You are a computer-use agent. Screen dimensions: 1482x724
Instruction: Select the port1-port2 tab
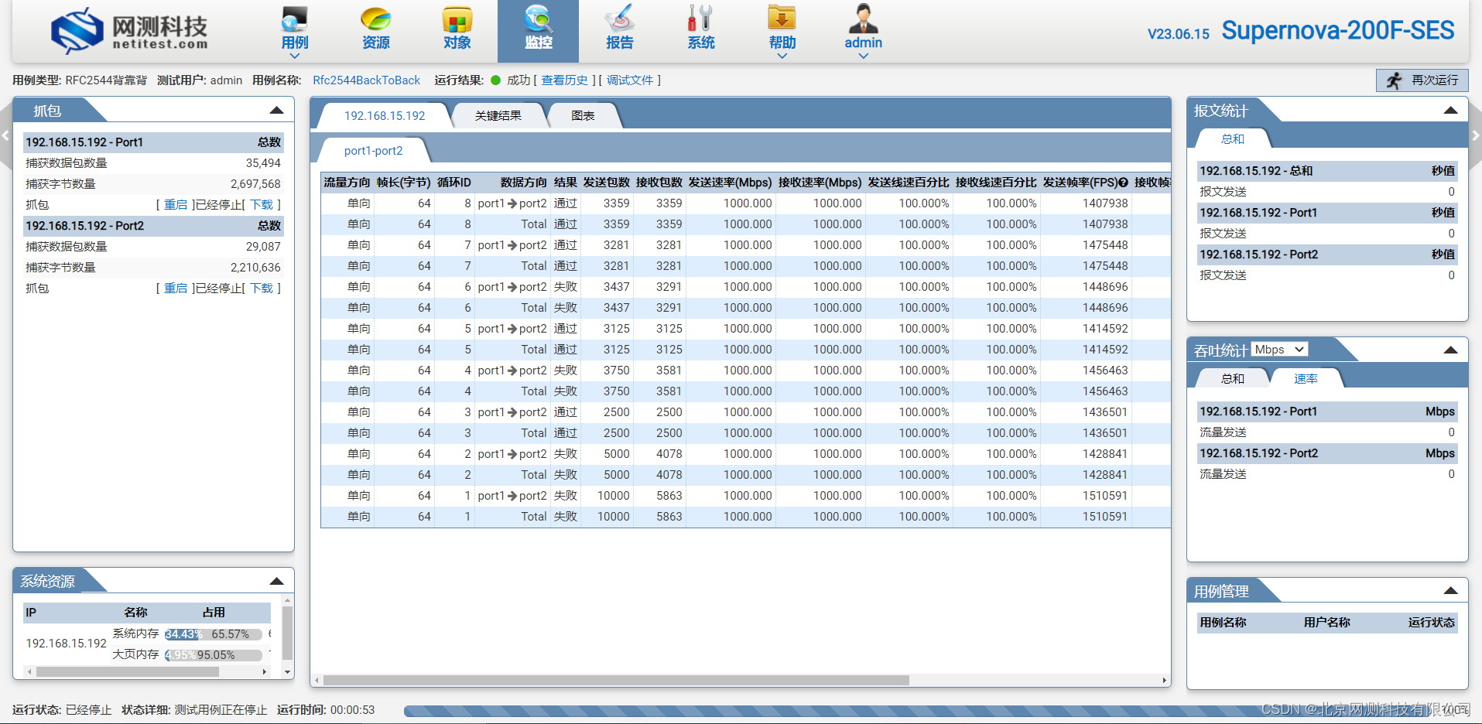pyautogui.click(x=373, y=151)
